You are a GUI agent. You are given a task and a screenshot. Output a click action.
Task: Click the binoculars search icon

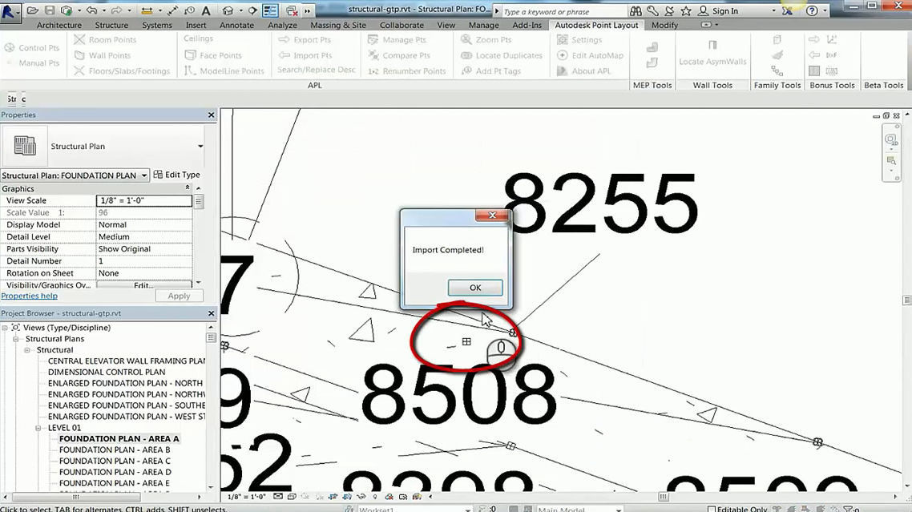pos(636,11)
